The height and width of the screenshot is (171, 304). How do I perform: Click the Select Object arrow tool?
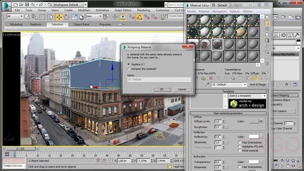[27, 17]
